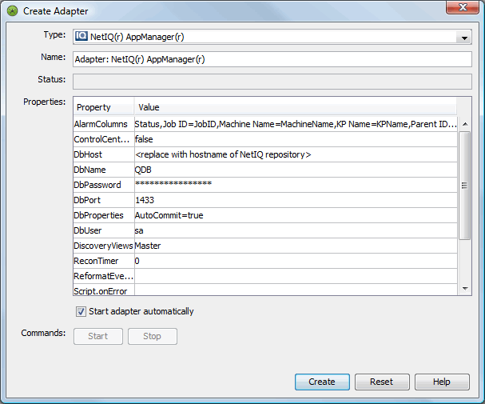Edit the DbUser value 'sa'

coord(296,230)
